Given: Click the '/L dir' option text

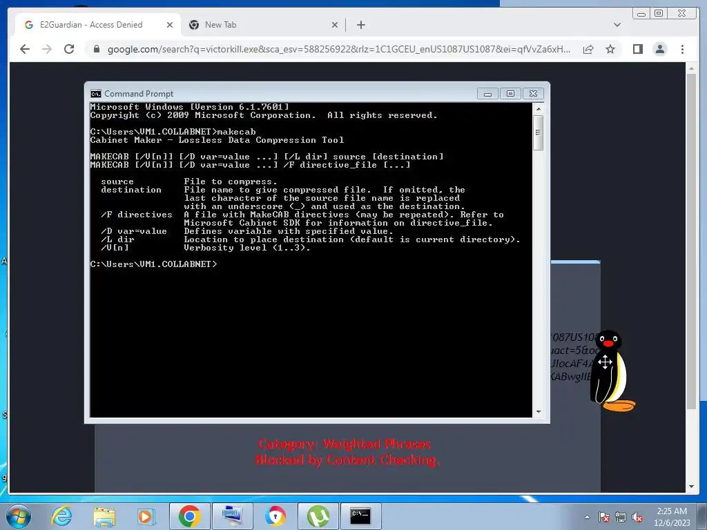Looking at the screenshot, I should pos(117,239).
